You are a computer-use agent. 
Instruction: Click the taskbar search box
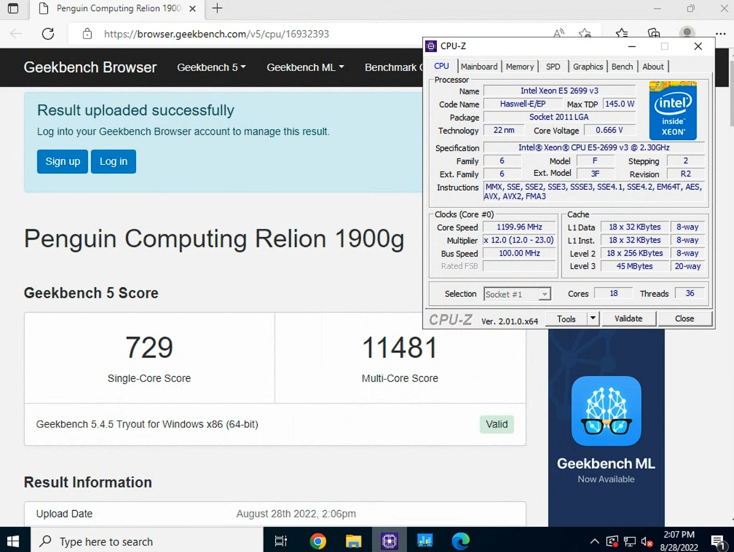[147, 541]
